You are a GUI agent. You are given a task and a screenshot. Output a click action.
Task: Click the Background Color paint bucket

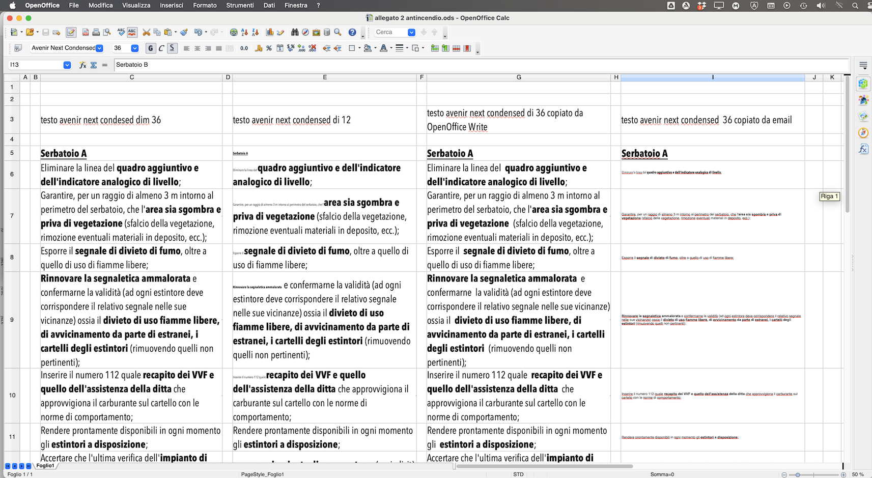[x=368, y=48]
